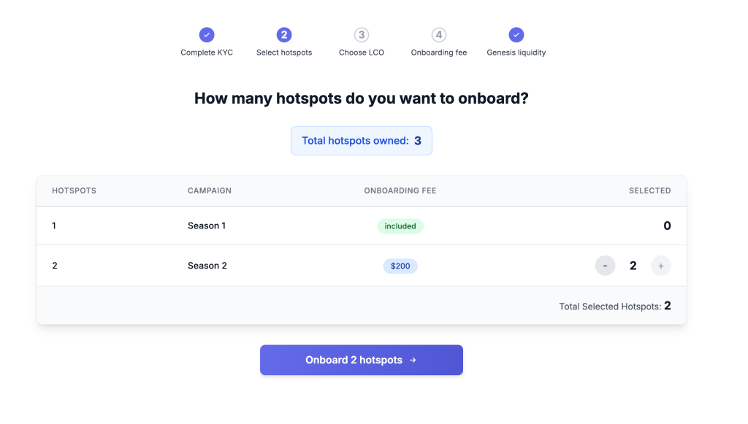Click the $200 onboarding fee badge

[x=400, y=266]
